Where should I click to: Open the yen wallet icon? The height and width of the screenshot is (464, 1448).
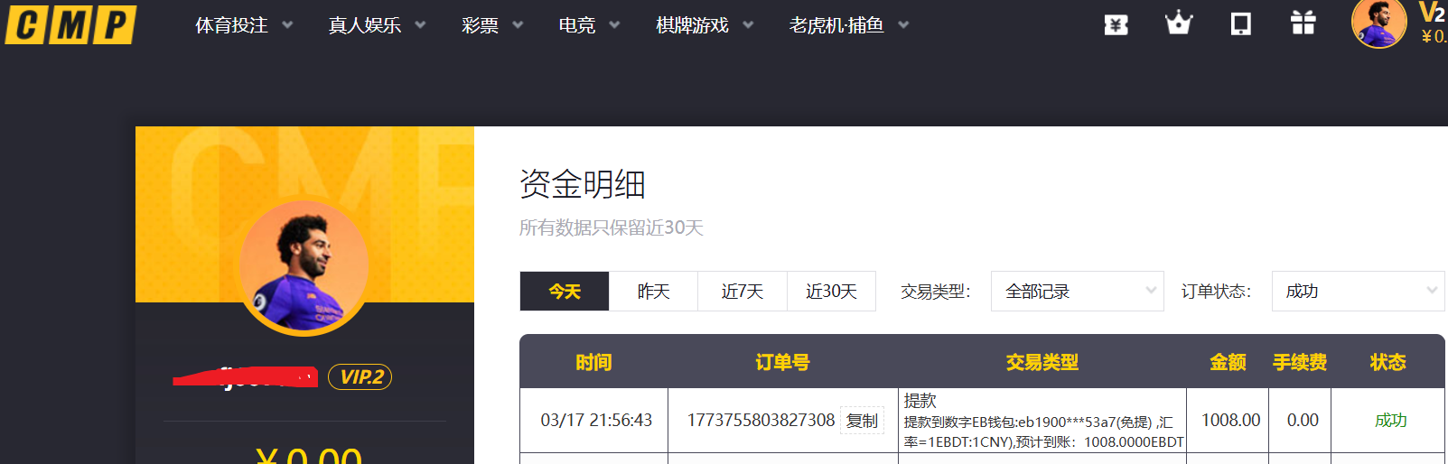(x=1116, y=24)
